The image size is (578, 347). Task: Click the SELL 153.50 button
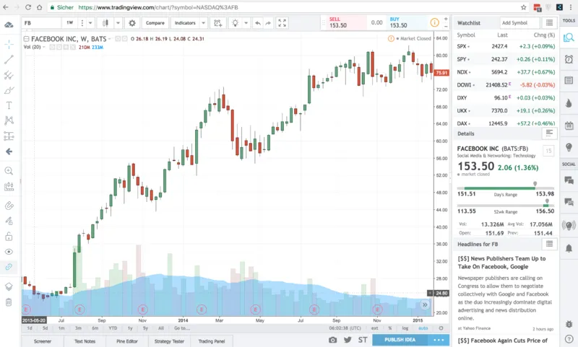click(347, 23)
